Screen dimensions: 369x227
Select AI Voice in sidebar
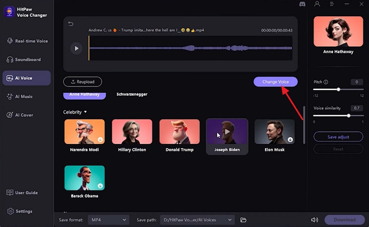pos(27,78)
